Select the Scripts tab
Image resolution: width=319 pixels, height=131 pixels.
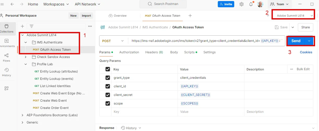191,52
